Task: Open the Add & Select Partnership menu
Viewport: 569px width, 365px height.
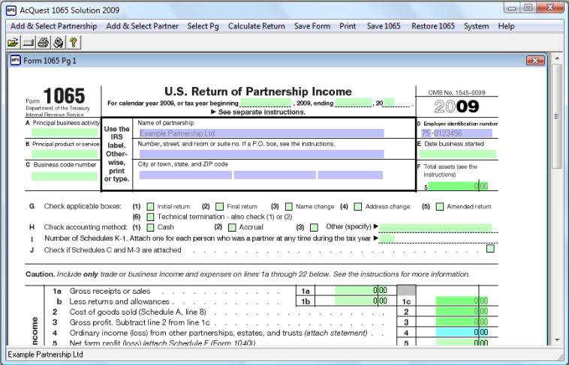Action: point(54,26)
